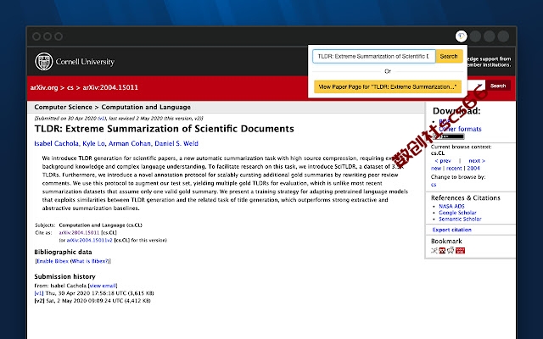
Task: Click Computation and Language (cs.CL) subjects text
Action: 101,225
